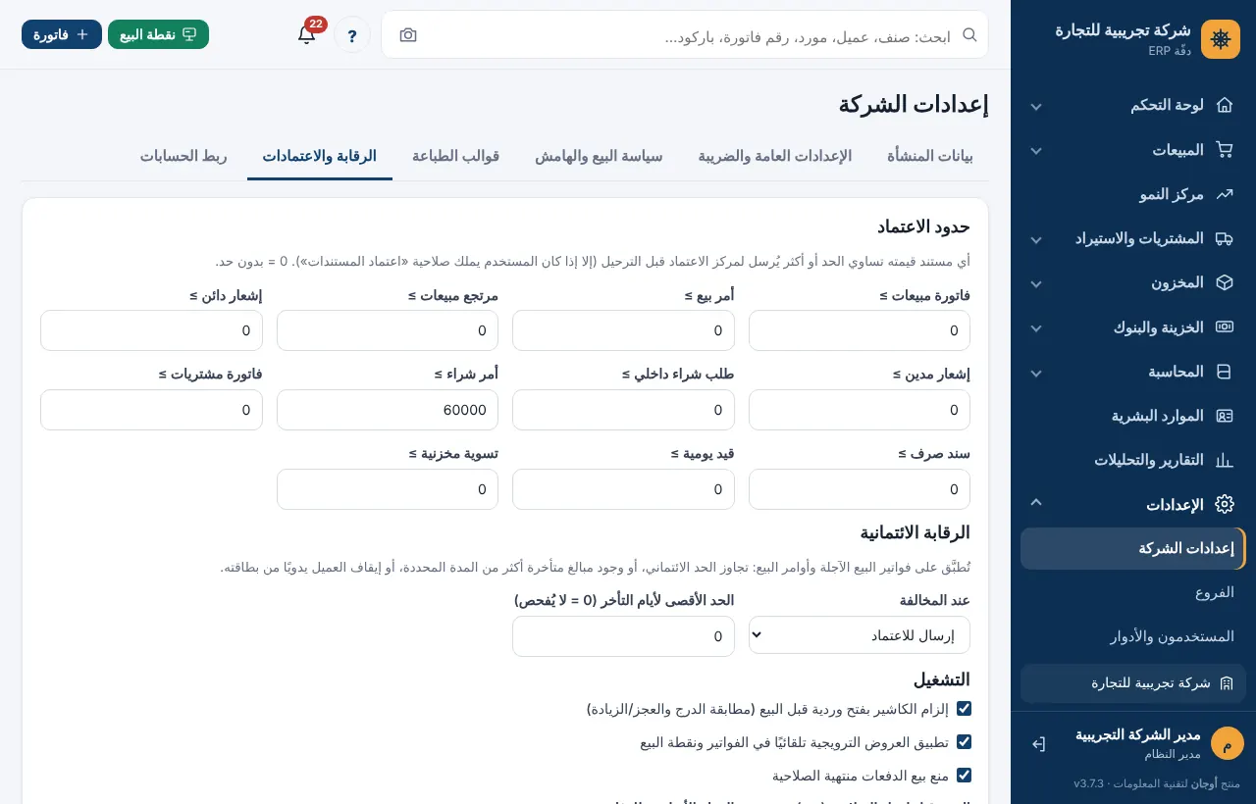The height and width of the screenshot is (804, 1256).
Task: Click the help question mark icon
Action: (x=352, y=34)
